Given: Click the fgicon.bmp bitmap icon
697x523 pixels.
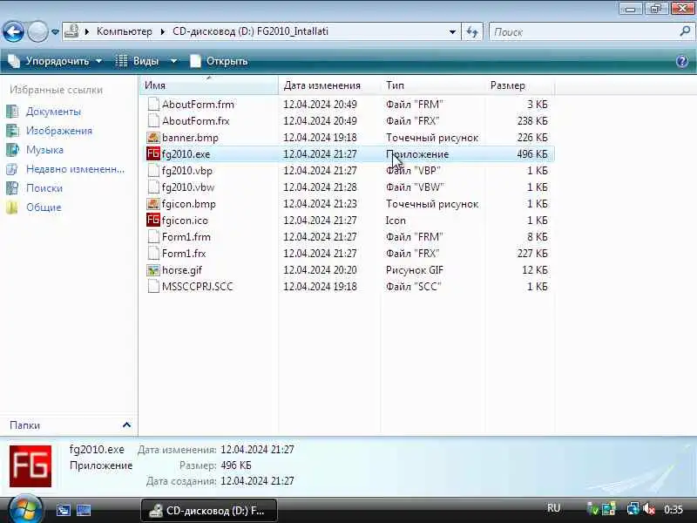Looking at the screenshot, I should pos(153,204).
